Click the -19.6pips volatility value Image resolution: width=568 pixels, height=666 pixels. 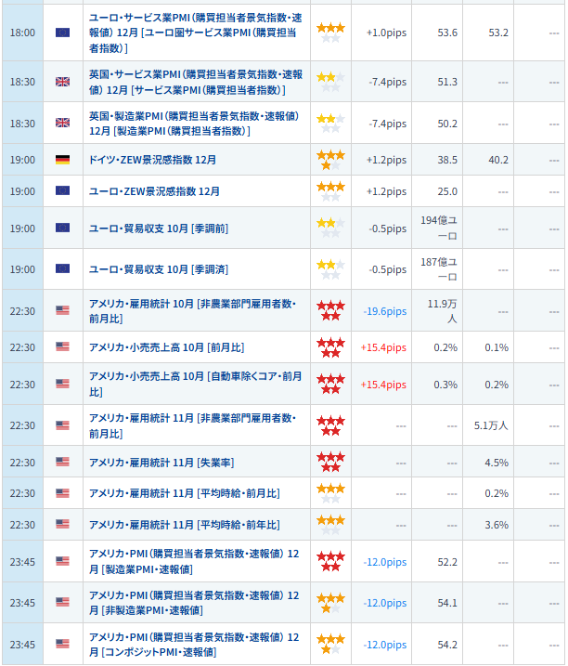(x=385, y=311)
